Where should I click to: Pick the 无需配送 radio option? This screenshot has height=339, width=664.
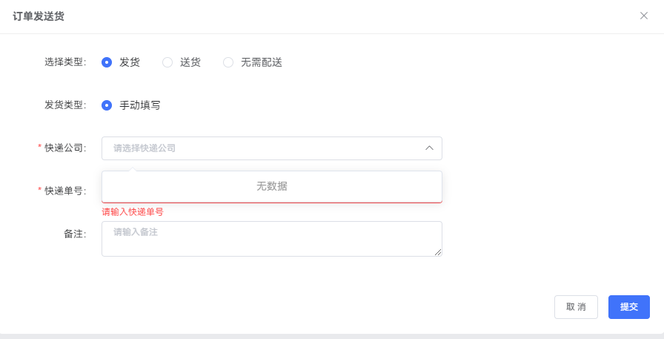[228, 62]
